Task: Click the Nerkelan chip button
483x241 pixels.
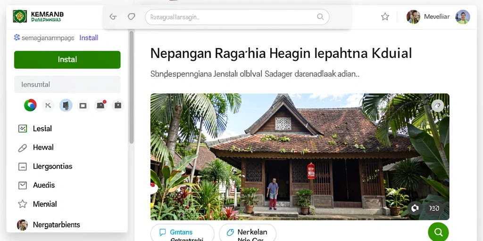Action: click(x=248, y=233)
